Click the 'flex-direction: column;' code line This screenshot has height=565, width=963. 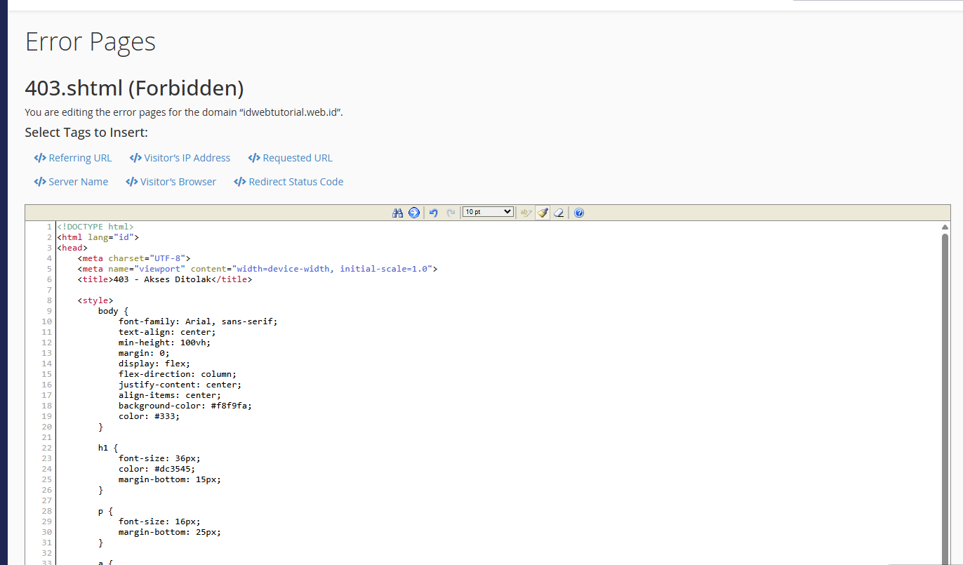click(178, 374)
